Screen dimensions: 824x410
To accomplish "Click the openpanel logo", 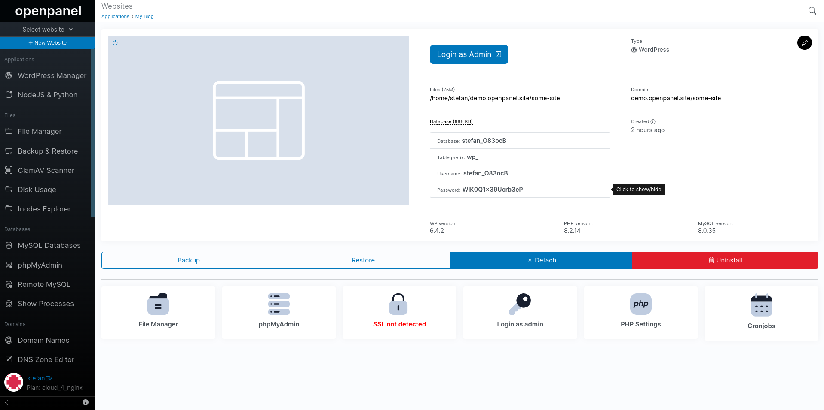I will click(x=48, y=11).
